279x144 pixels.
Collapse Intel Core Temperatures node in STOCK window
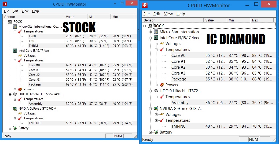point(15,60)
